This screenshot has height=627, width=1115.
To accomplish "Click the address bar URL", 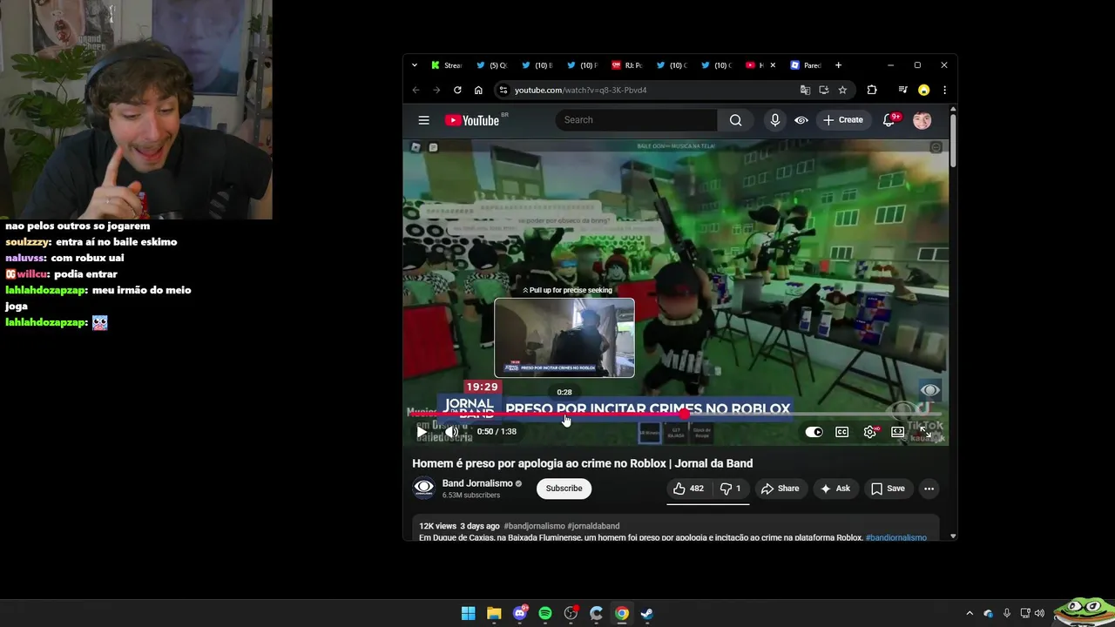I will [x=580, y=90].
